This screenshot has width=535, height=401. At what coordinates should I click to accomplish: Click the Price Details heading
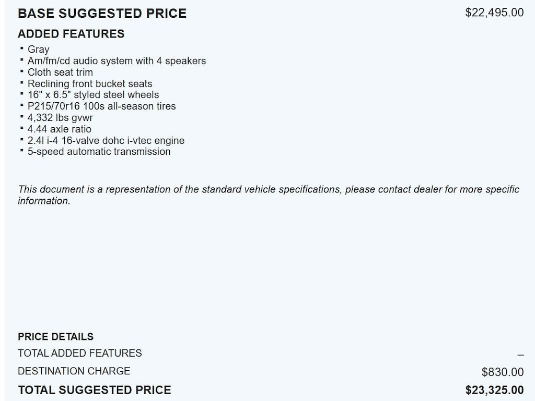point(56,337)
